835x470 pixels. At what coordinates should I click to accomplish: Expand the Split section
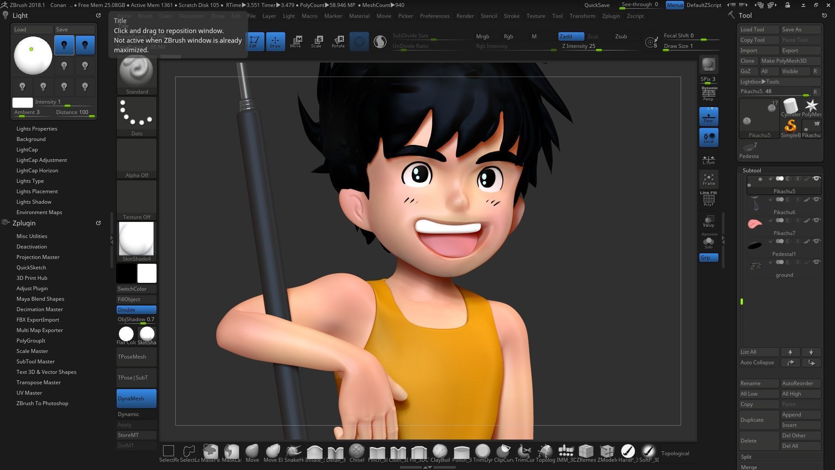pyautogui.click(x=746, y=457)
